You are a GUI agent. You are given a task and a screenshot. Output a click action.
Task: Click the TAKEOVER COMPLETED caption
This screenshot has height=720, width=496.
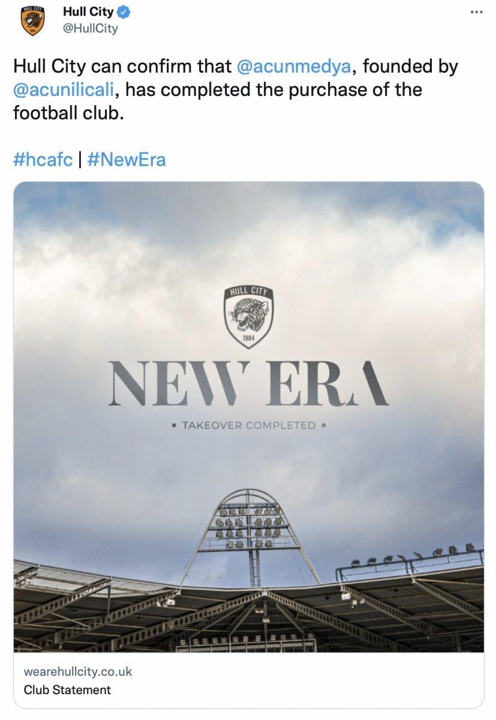tap(248, 425)
